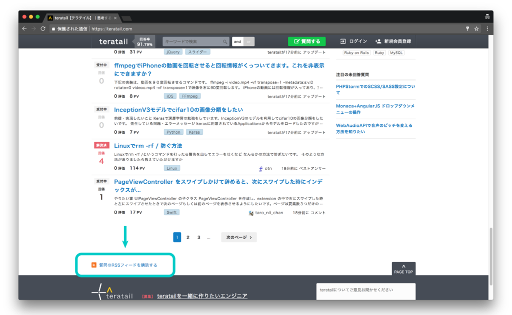Click the teratail header logo
This screenshot has width=512, height=315.
click(x=113, y=41)
